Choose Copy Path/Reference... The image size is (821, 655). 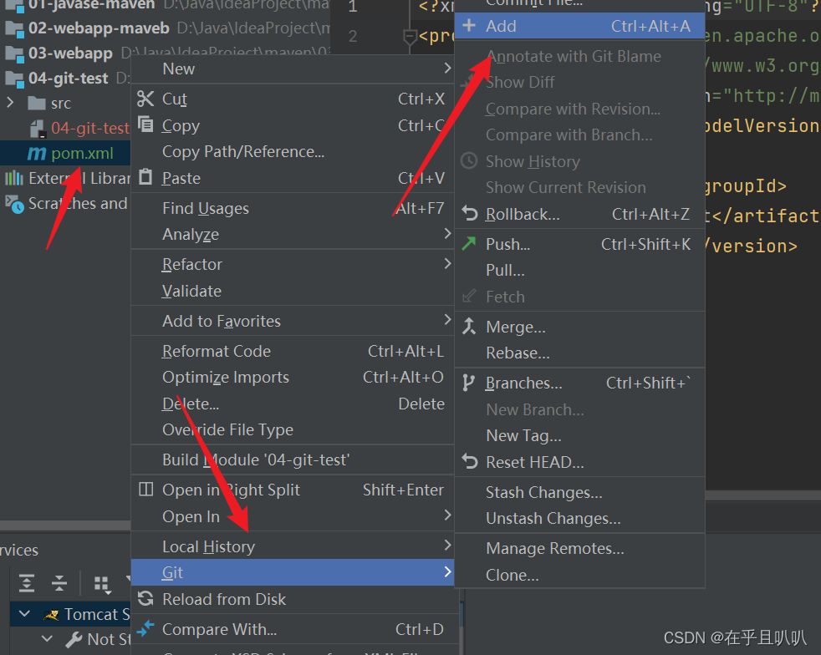(292, 152)
